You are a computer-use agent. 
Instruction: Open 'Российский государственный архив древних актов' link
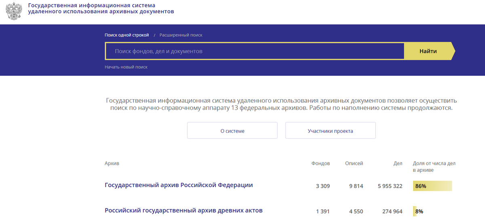[183, 210]
